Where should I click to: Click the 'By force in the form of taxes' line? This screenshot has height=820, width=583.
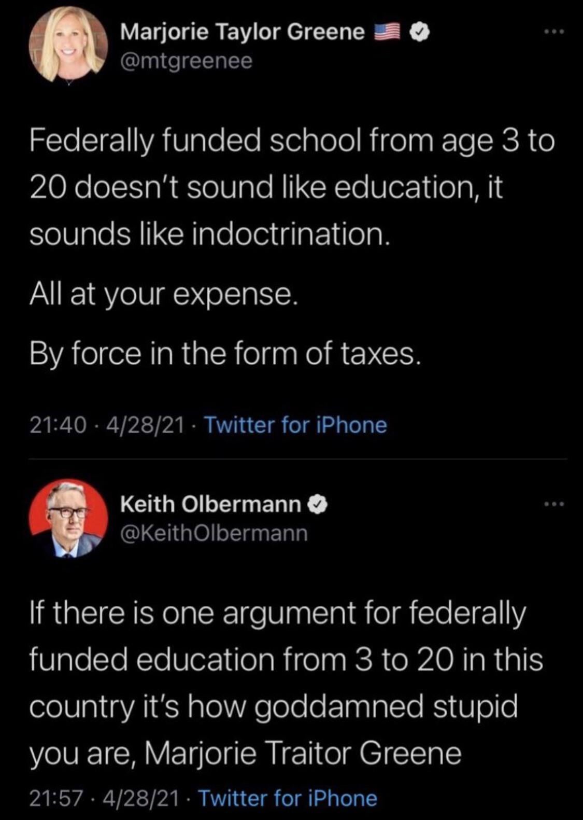(x=224, y=354)
